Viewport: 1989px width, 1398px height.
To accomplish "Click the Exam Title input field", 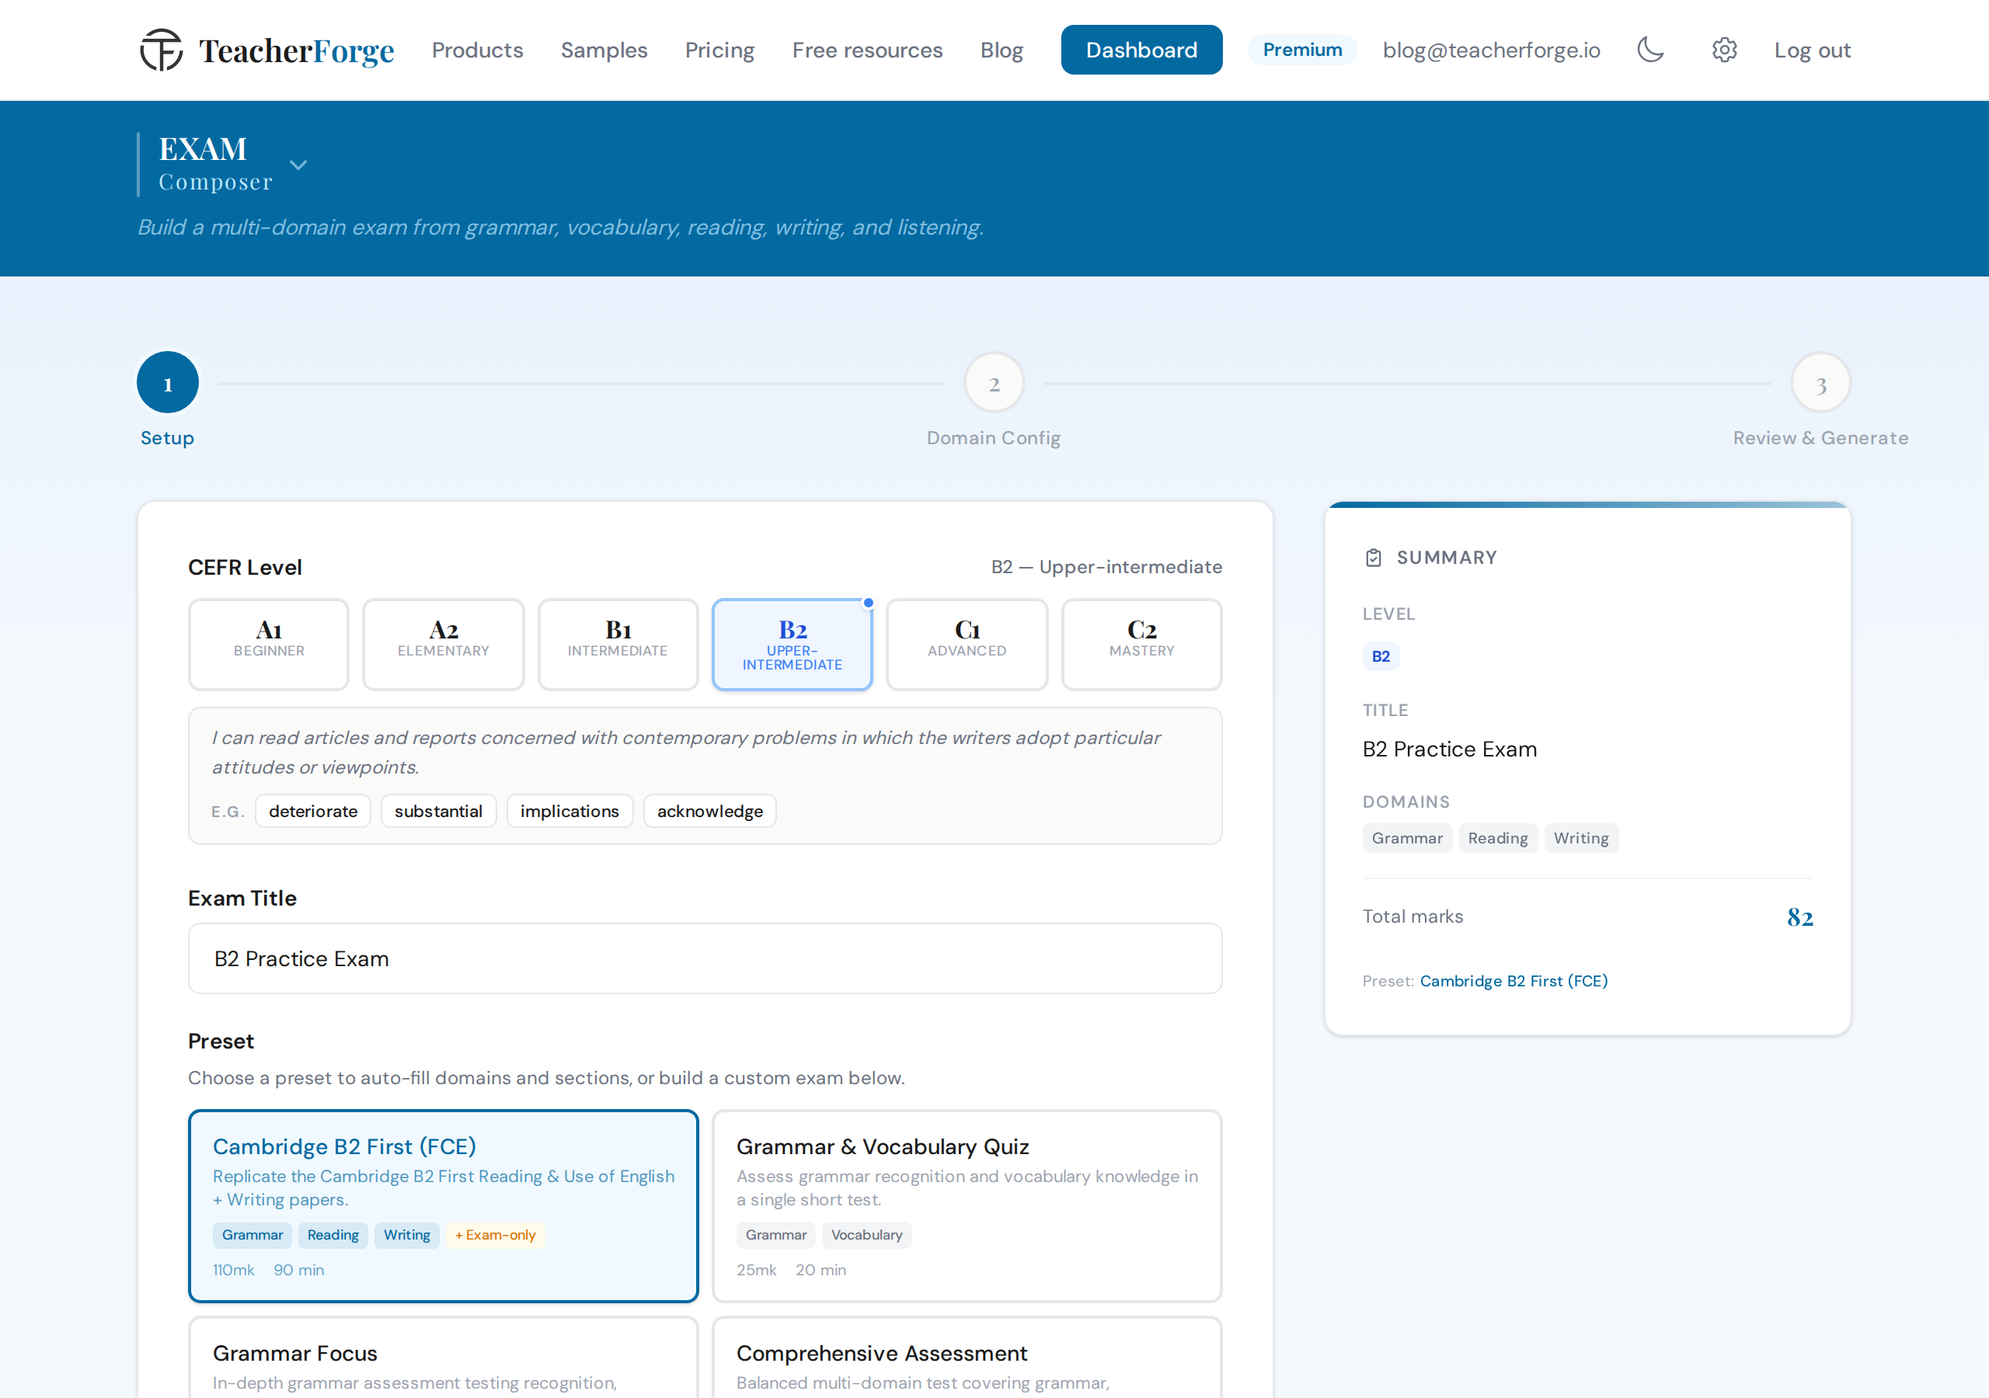I will 705,959.
